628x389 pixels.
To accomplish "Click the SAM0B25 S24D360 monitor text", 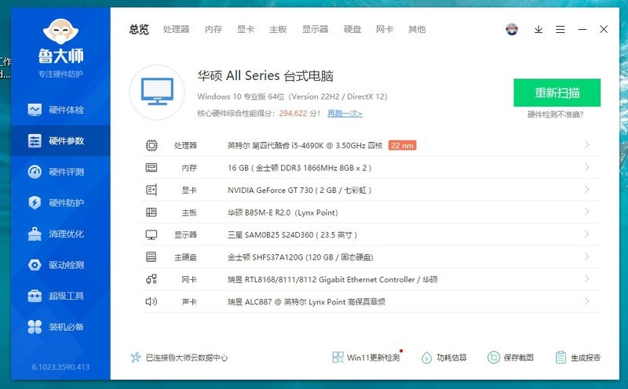I will pyautogui.click(x=292, y=235).
